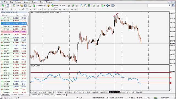
Task: Open the periods clock icon
Action: 108,5
